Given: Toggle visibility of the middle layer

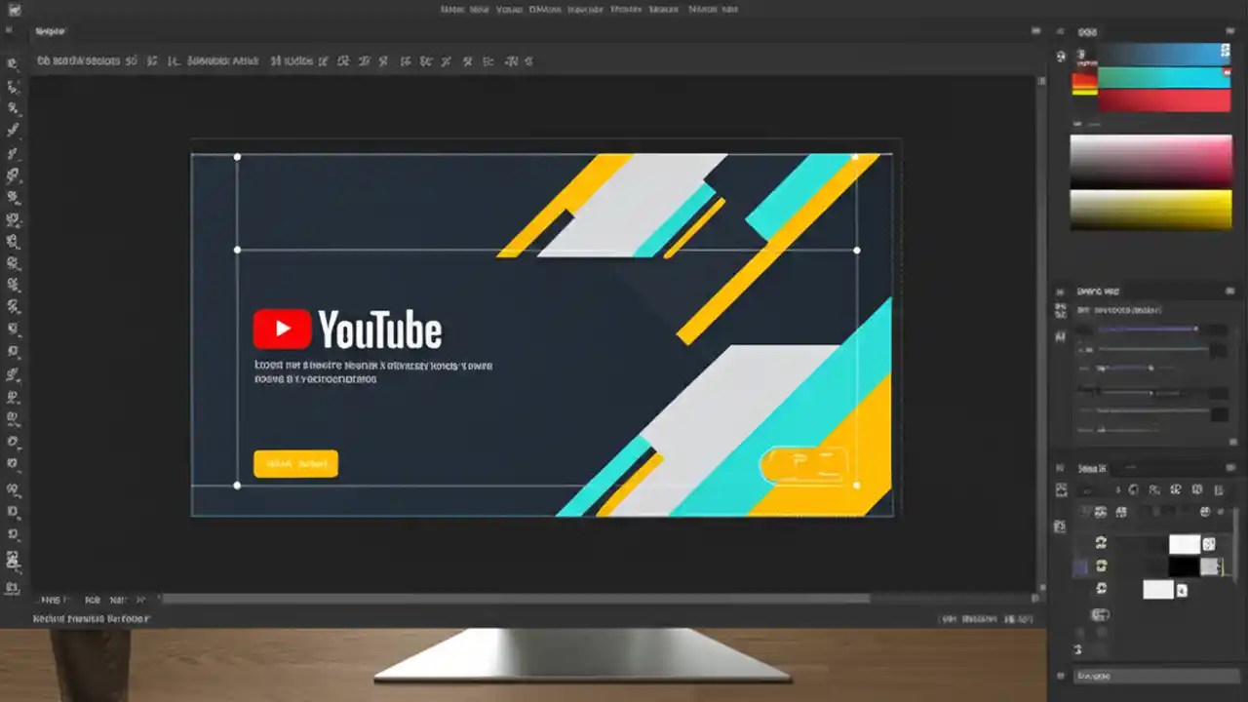Looking at the screenshot, I should (1101, 566).
